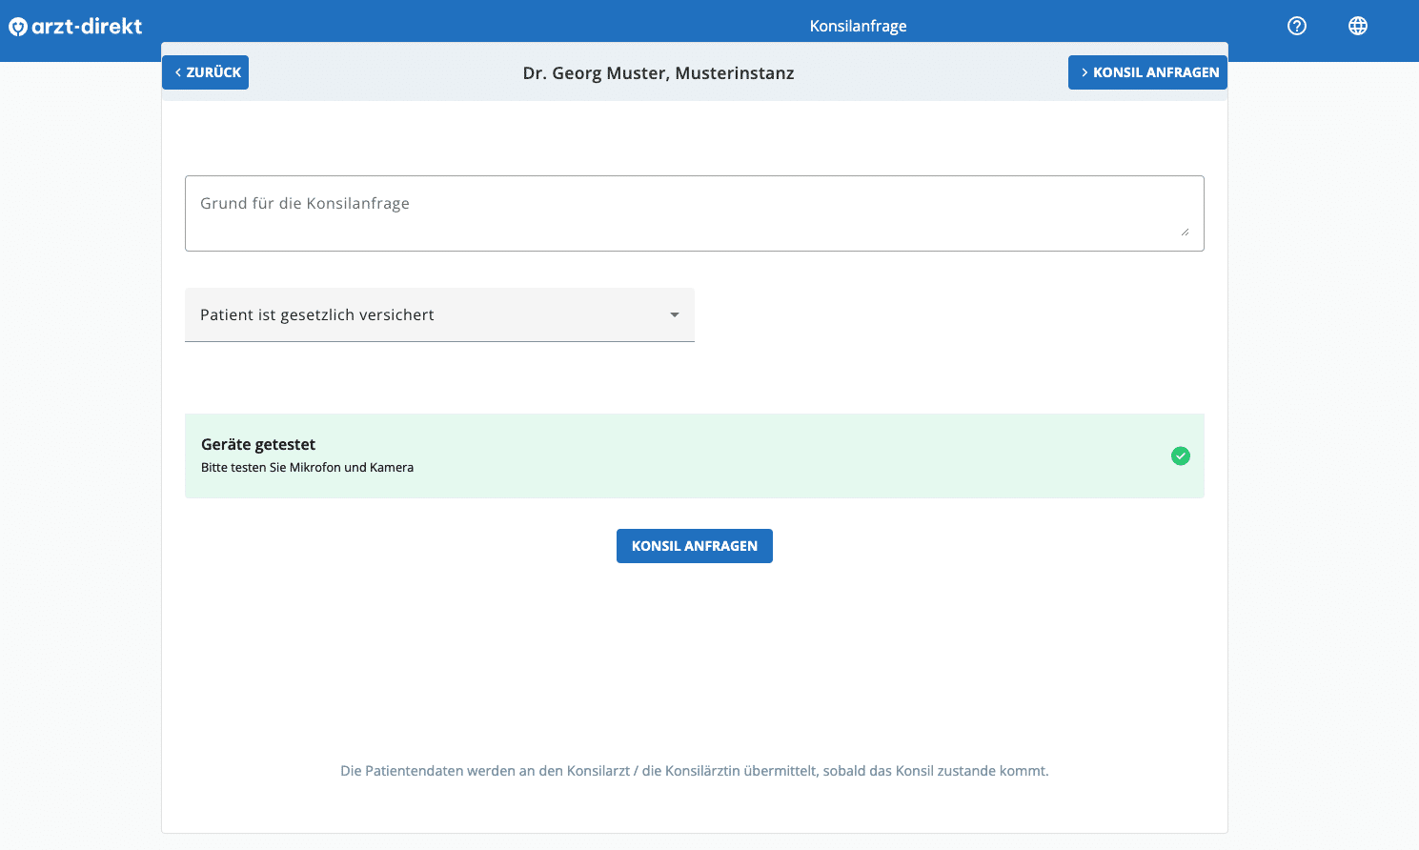This screenshot has height=850, width=1419.
Task: Click the 'Dr. Georg Muster, Musterinstanz' heading
Action: point(659,73)
